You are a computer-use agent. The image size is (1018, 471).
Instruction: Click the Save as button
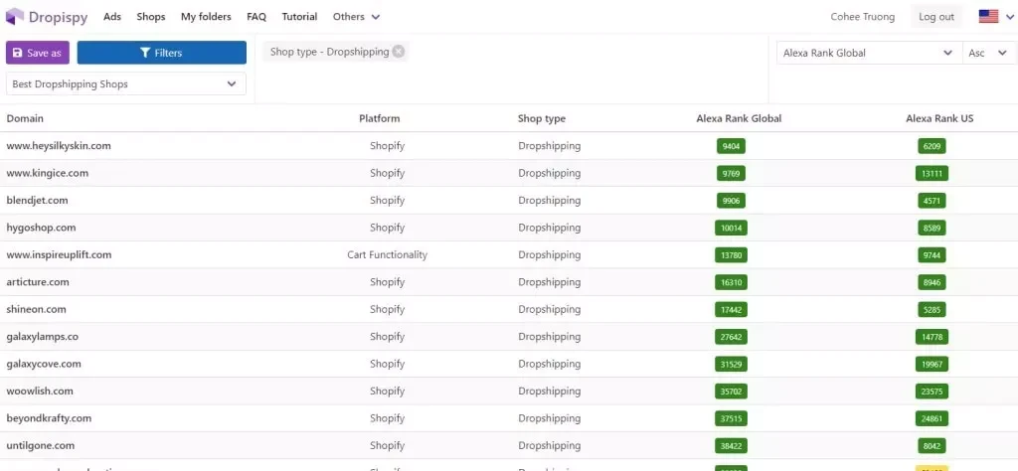[38, 53]
